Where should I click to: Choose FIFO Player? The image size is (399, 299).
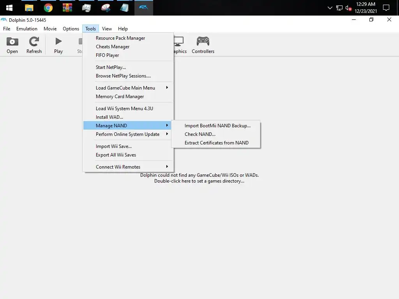[128, 55]
